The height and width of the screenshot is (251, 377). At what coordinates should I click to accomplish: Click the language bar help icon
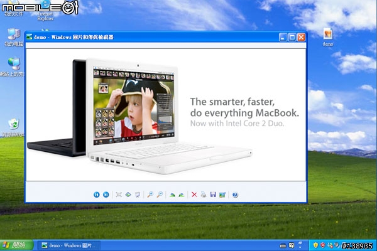(292, 245)
